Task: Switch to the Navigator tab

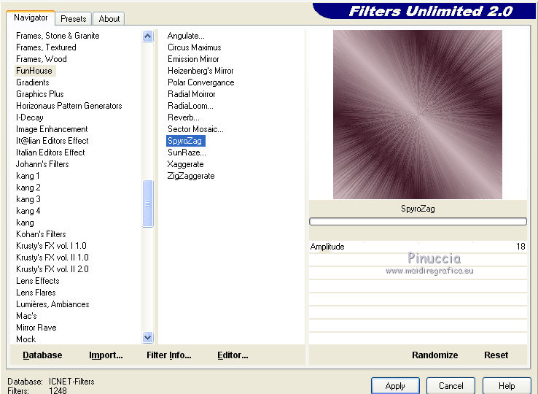Action: click(31, 18)
